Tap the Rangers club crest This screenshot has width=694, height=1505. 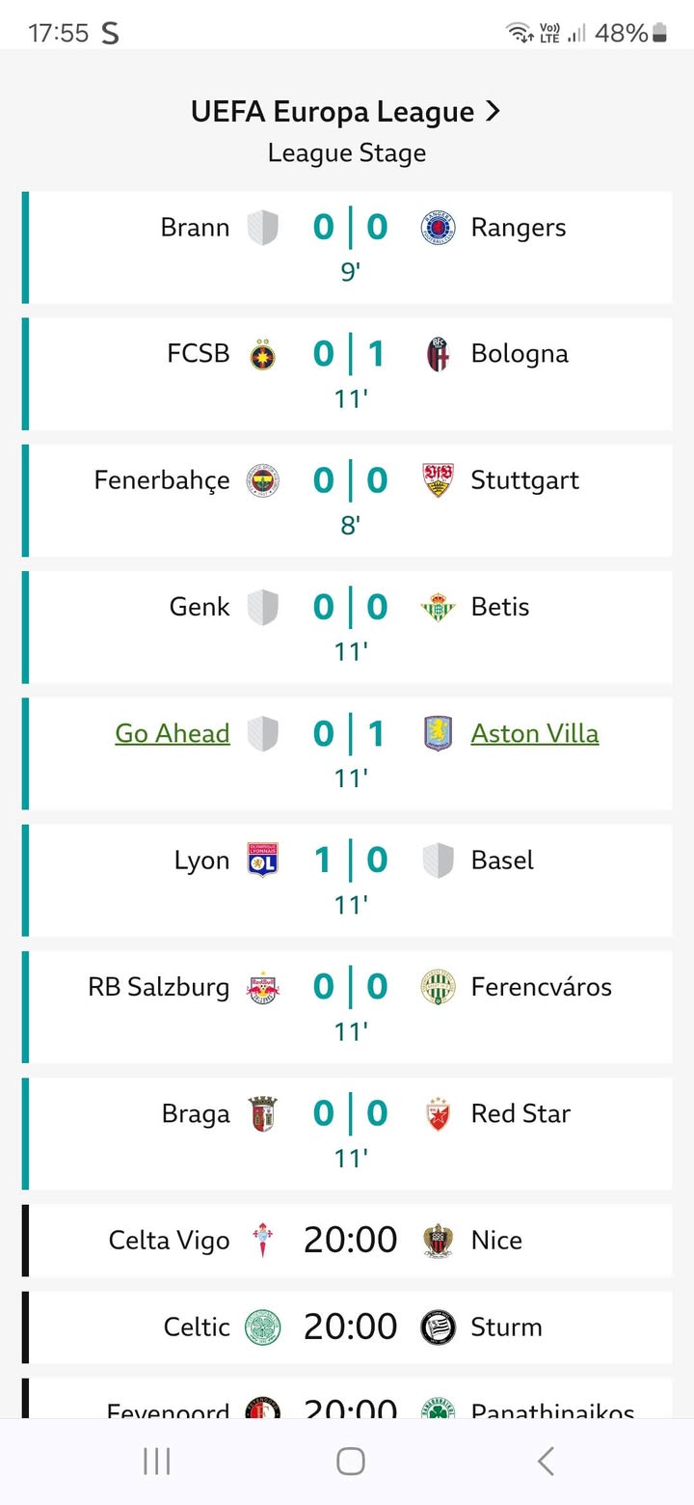tap(439, 229)
